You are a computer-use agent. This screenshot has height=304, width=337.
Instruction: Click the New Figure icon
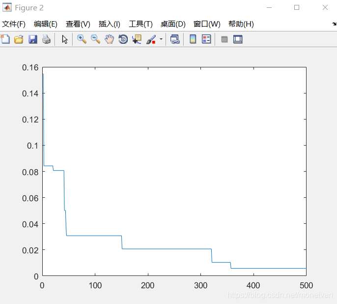pos(5,39)
